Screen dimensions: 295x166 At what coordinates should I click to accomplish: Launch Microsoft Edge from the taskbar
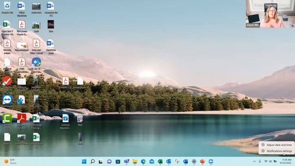tap(143, 161)
